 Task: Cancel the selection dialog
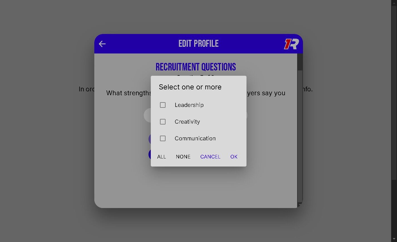[x=210, y=157]
